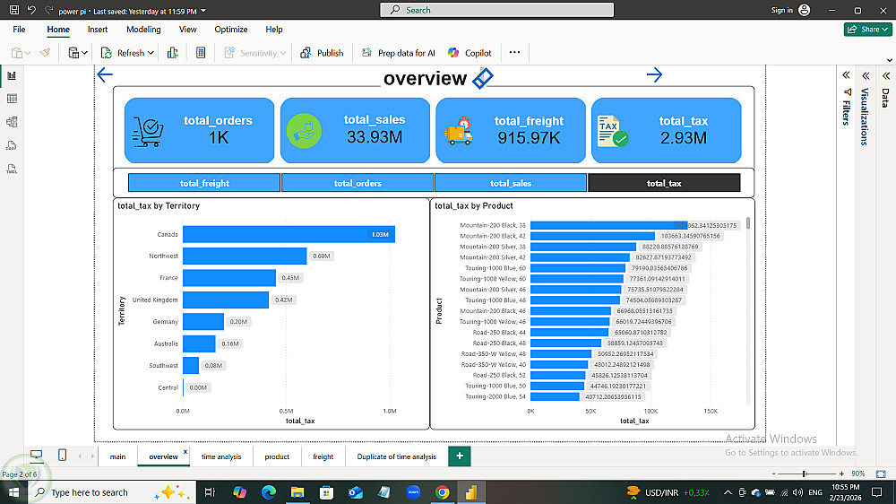Viewport: 896px width, 504px height.
Task: Expand the Filters pane
Action: (x=847, y=75)
